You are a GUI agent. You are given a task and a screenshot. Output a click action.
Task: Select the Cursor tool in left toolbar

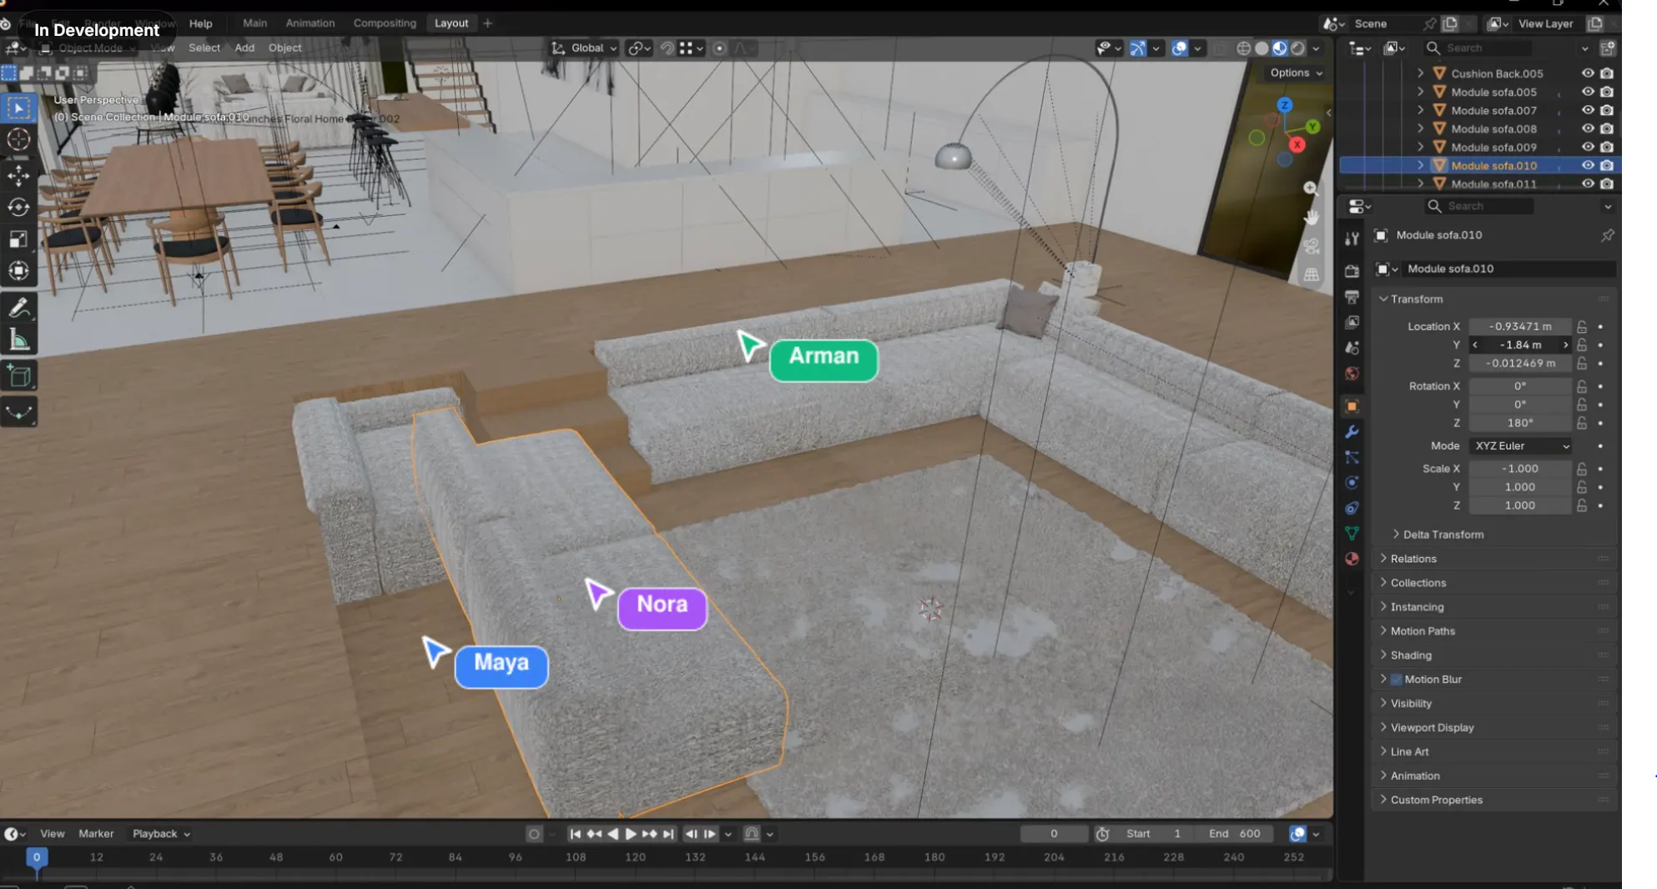pyautogui.click(x=18, y=139)
